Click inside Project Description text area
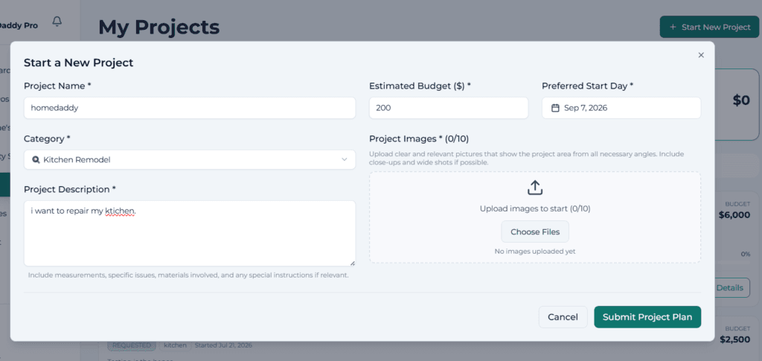 click(190, 233)
